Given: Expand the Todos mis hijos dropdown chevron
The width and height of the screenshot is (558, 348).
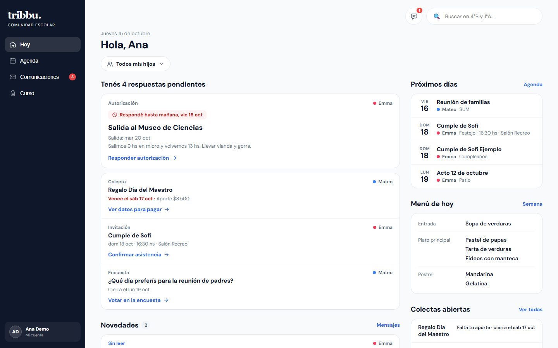Looking at the screenshot, I should point(162,64).
